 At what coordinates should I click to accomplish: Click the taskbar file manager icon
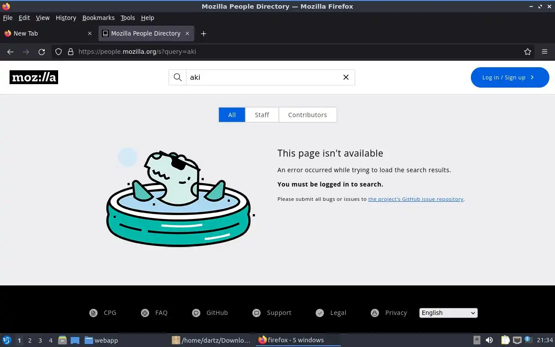[x=62, y=340]
